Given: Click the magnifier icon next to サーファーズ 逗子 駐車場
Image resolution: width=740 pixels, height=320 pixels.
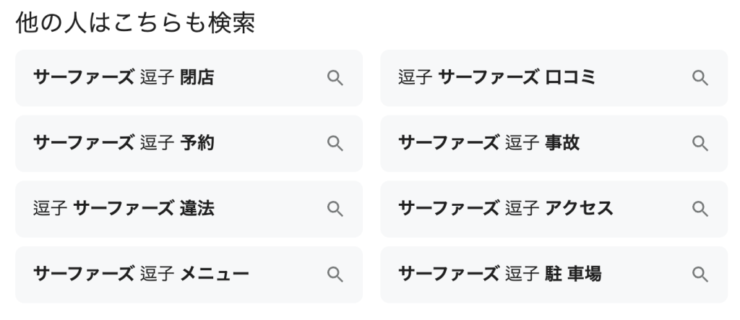Looking at the screenshot, I should tap(700, 274).
